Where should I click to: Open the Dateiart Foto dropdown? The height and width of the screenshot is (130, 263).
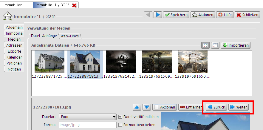click(88, 117)
